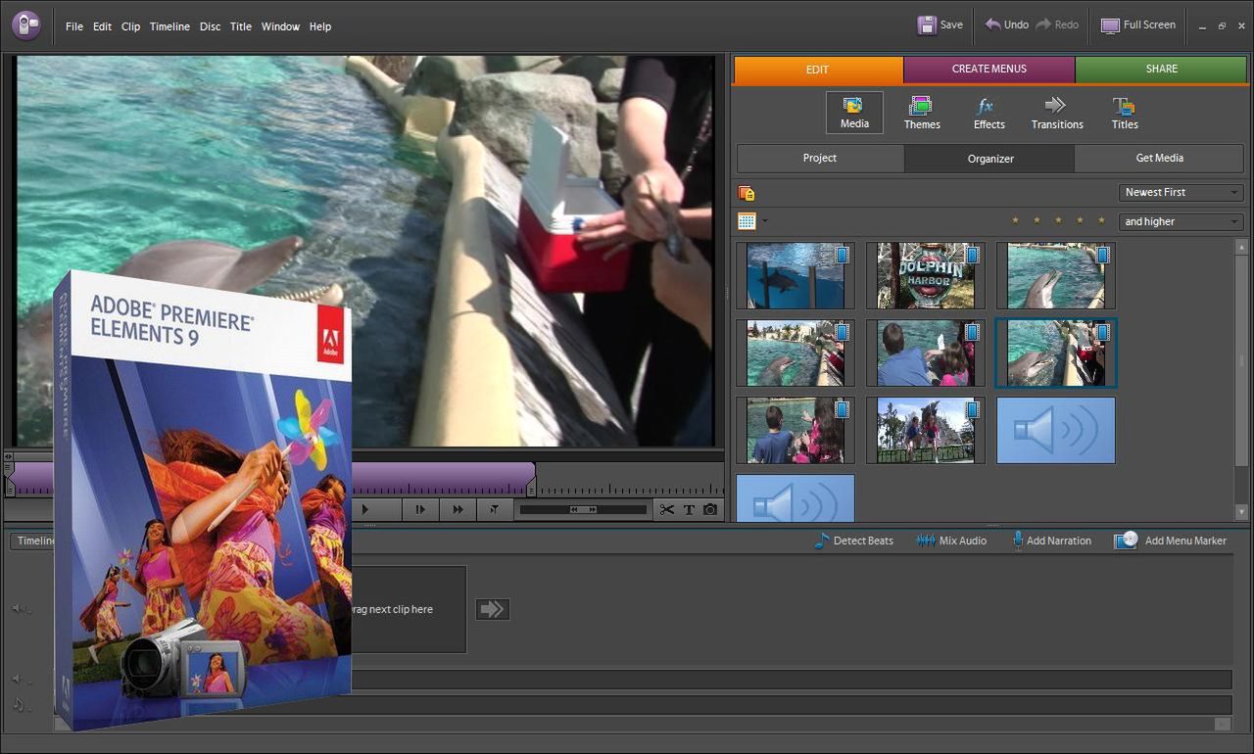Open the Newest First sort dropdown
1254x754 pixels.
[1182, 193]
